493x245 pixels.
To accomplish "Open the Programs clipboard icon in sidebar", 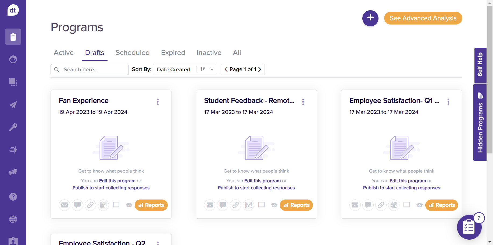I will pyautogui.click(x=13, y=37).
